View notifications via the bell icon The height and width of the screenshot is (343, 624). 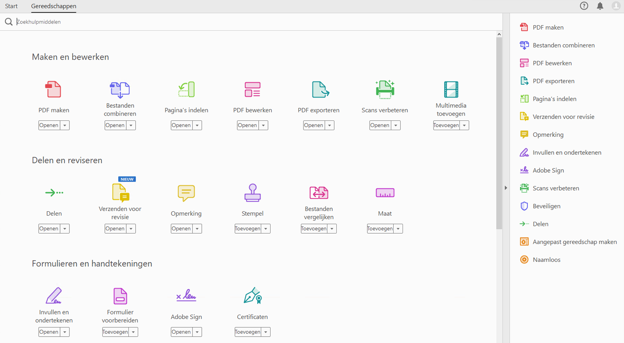[600, 6]
